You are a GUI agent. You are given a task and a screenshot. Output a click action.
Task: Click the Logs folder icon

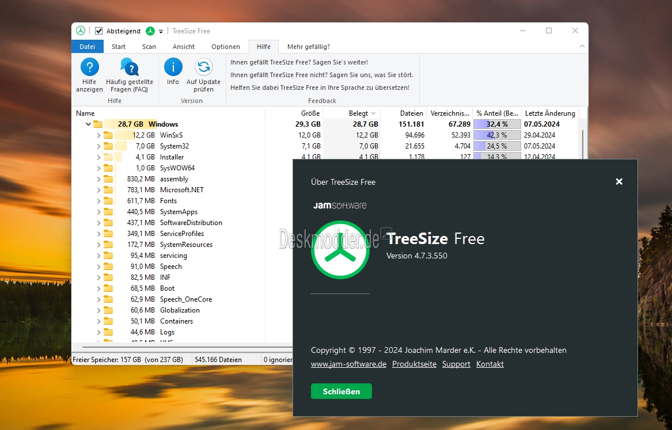[108, 332]
